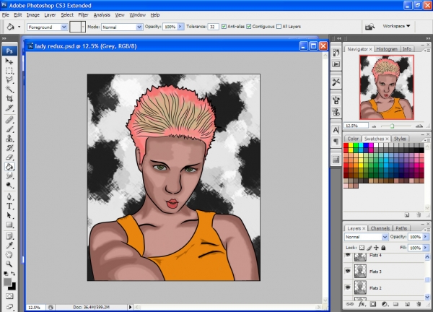Create new adjustment layer
This screenshot has width=433, height=312.
tap(385, 304)
